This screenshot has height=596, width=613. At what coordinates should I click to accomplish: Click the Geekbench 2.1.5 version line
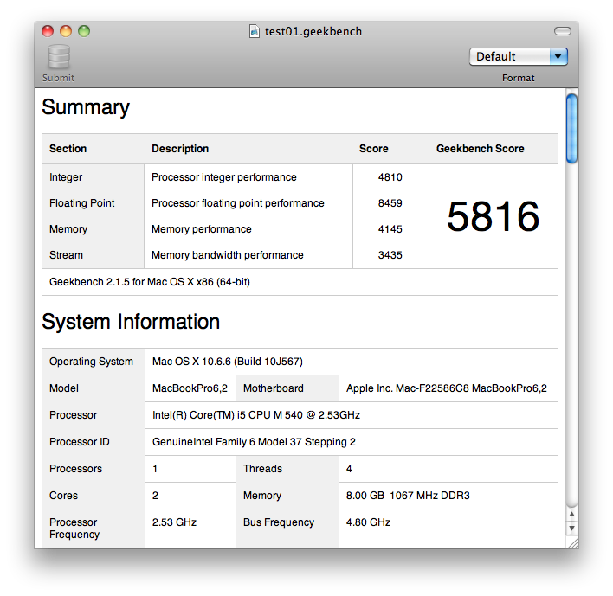(150, 282)
